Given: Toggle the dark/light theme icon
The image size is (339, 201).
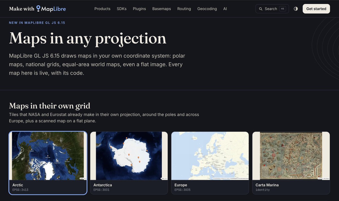Looking at the screenshot, I should (296, 9).
